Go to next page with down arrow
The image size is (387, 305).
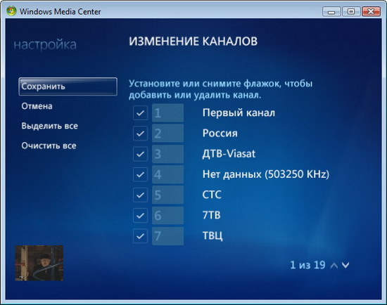click(x=345, y=266)
